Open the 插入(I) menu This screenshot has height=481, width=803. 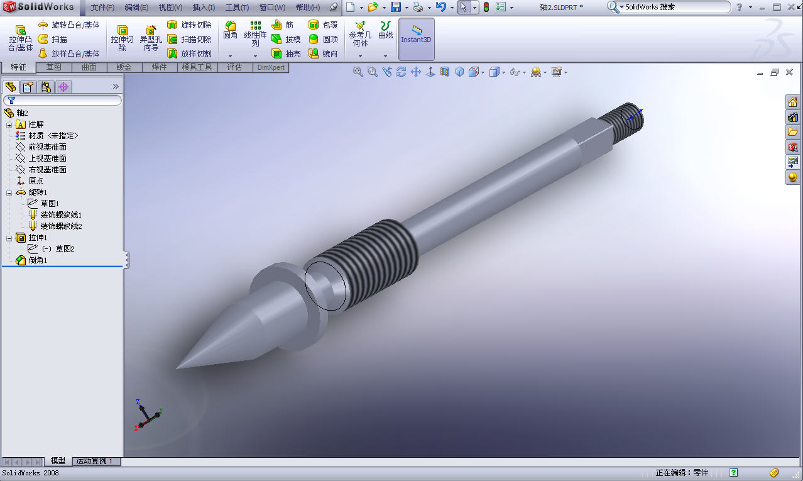coord(204,8)
